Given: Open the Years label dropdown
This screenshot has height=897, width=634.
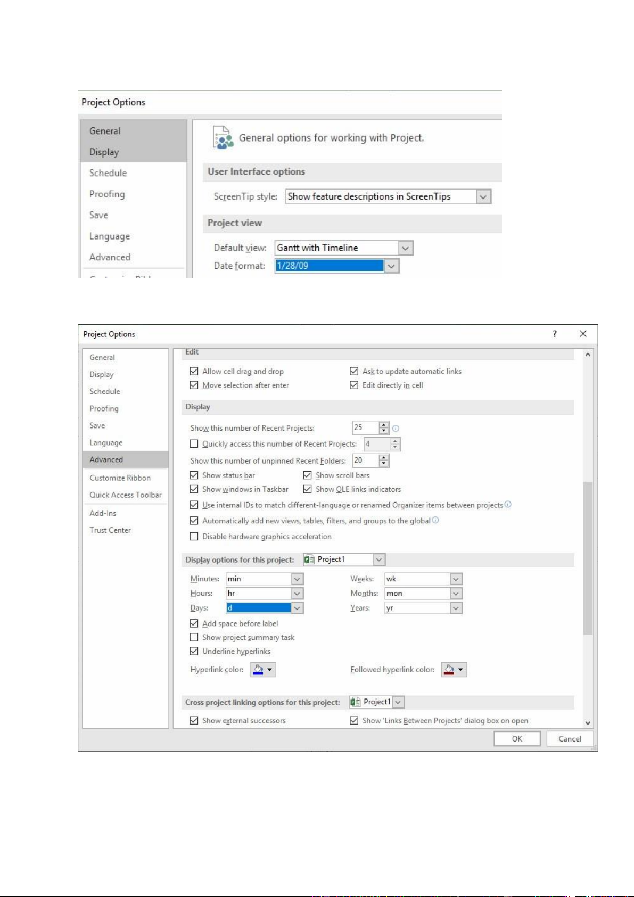Looking at the screenshot, I should (x=456, y=608).
